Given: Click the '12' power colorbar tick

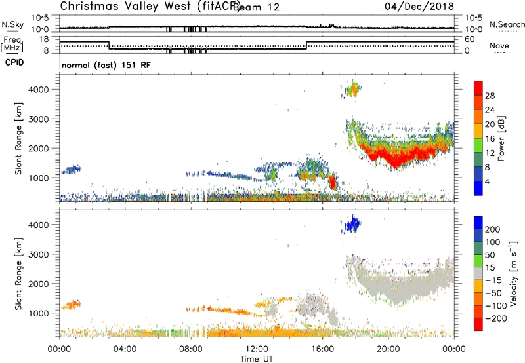Looking at the screenshot, I should click(x=490, y=153).
